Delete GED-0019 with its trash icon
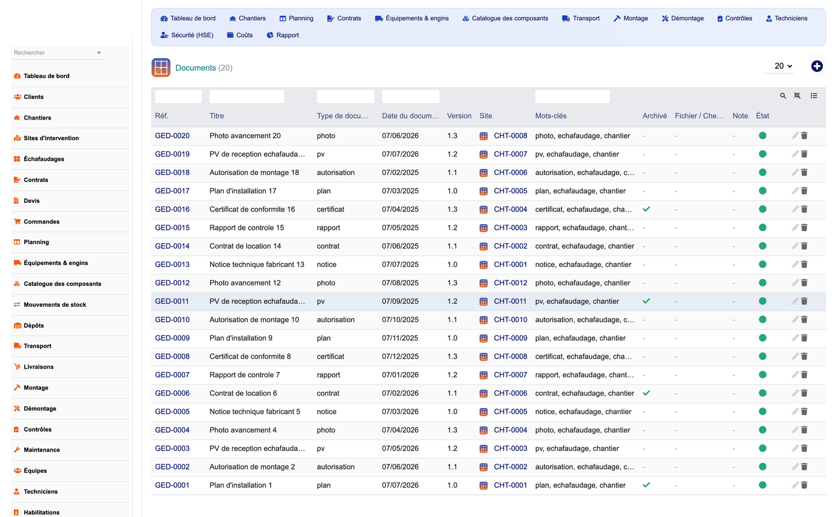This screenshot has height=517, width=835. (x=804, y=154)
